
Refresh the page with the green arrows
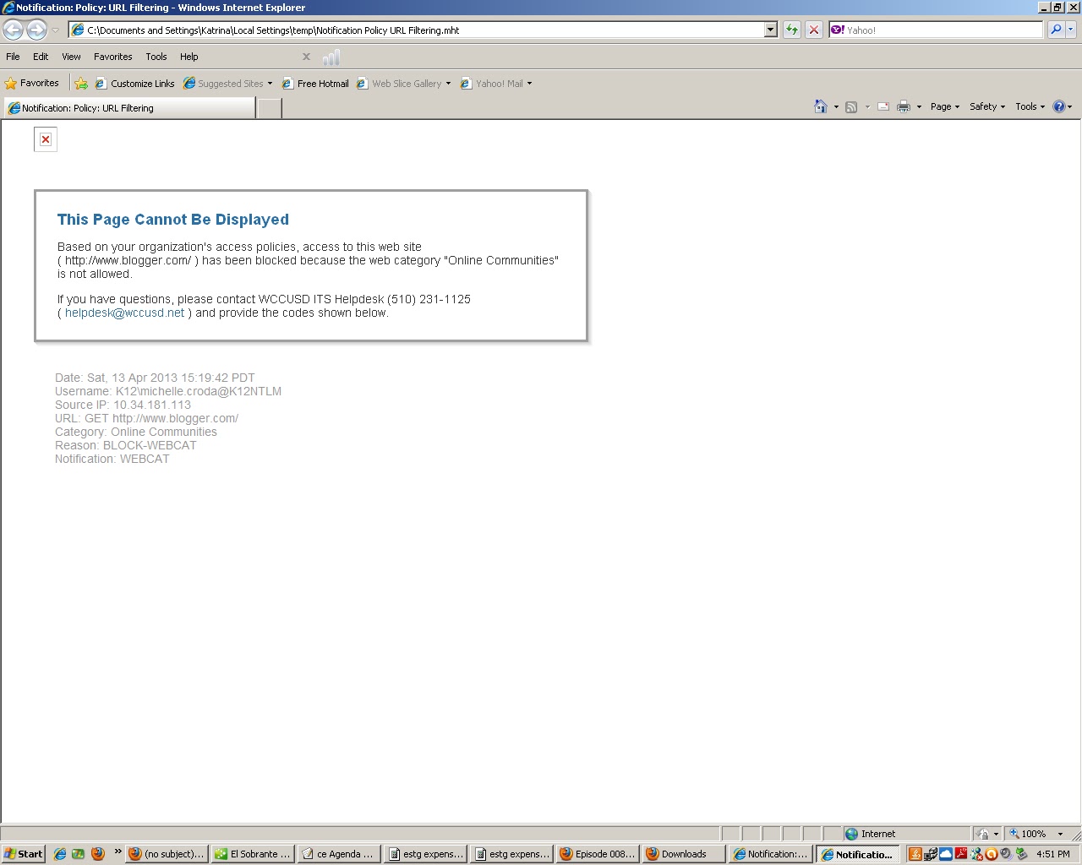pos(792,30)
